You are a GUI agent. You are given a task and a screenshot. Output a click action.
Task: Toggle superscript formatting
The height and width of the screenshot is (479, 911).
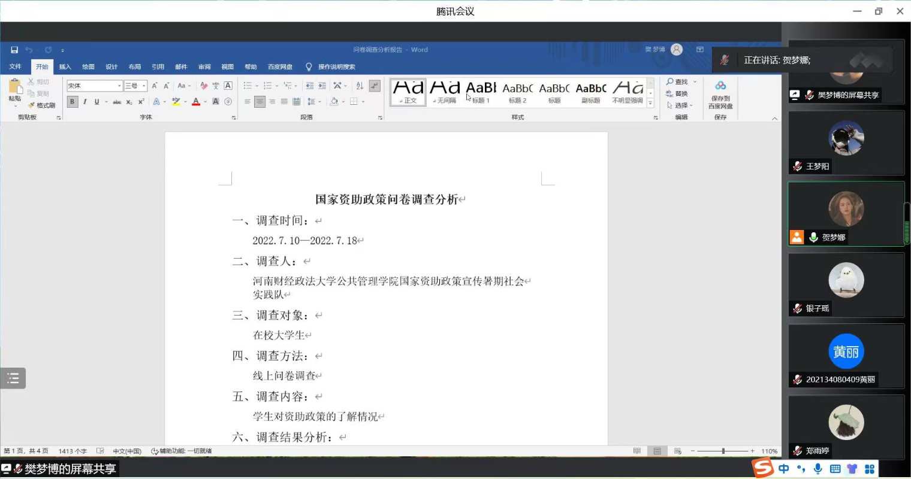(141, 102)
